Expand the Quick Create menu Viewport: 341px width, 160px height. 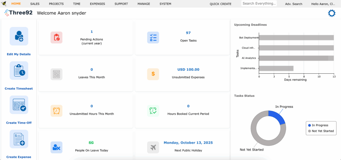pyautogui.click(x=220, y=4)
